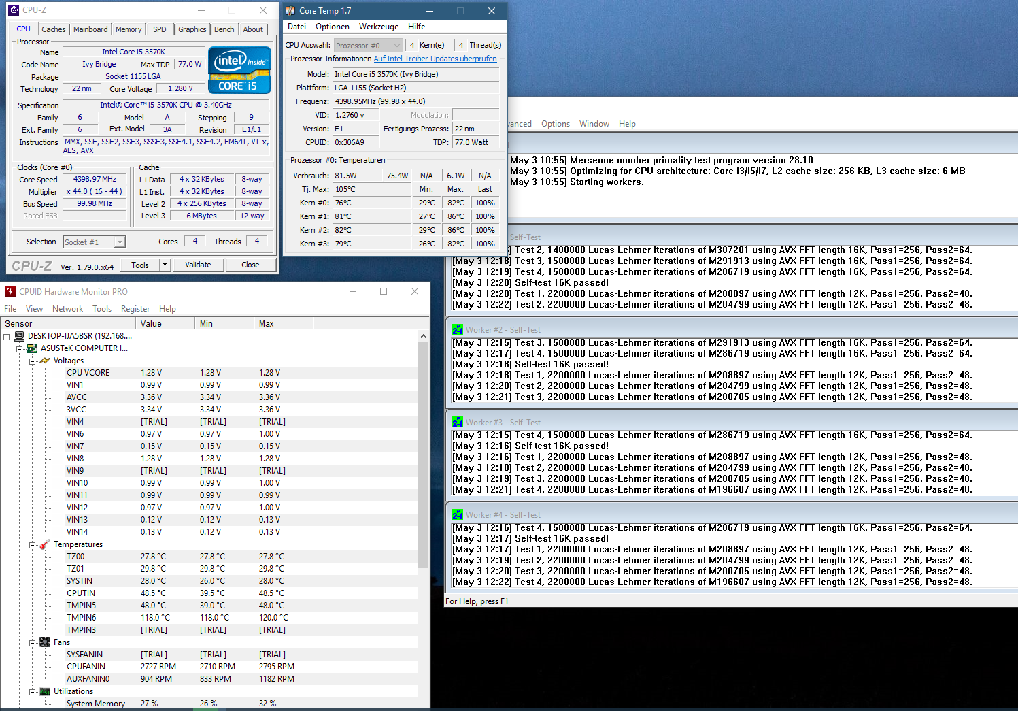Click Prime95 Worker #2 window icon
This screenshot has width=1018, height=711.
pos(458,329)
